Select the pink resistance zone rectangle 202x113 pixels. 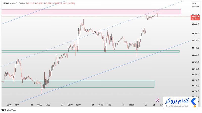point(91,12)
